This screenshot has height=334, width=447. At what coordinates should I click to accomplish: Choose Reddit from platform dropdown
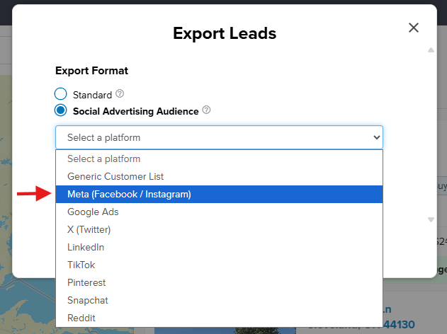(82, 318)
